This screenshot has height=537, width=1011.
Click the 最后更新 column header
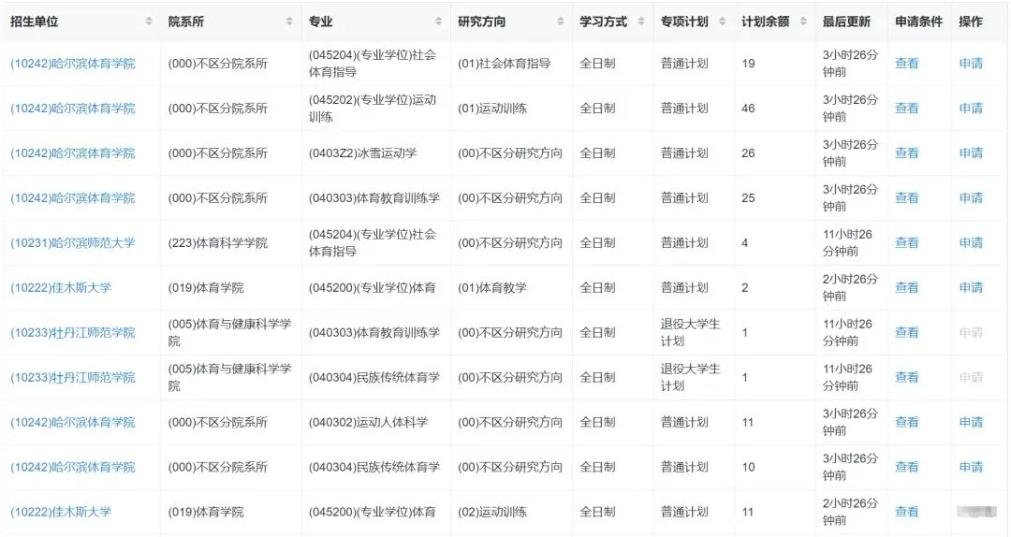click(x=846, y=22)
